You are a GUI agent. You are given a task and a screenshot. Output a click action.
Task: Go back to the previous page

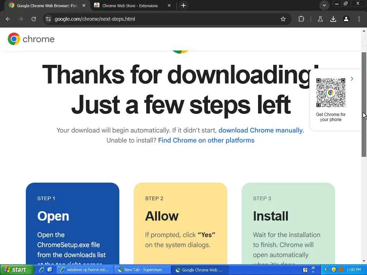[8, 19]
